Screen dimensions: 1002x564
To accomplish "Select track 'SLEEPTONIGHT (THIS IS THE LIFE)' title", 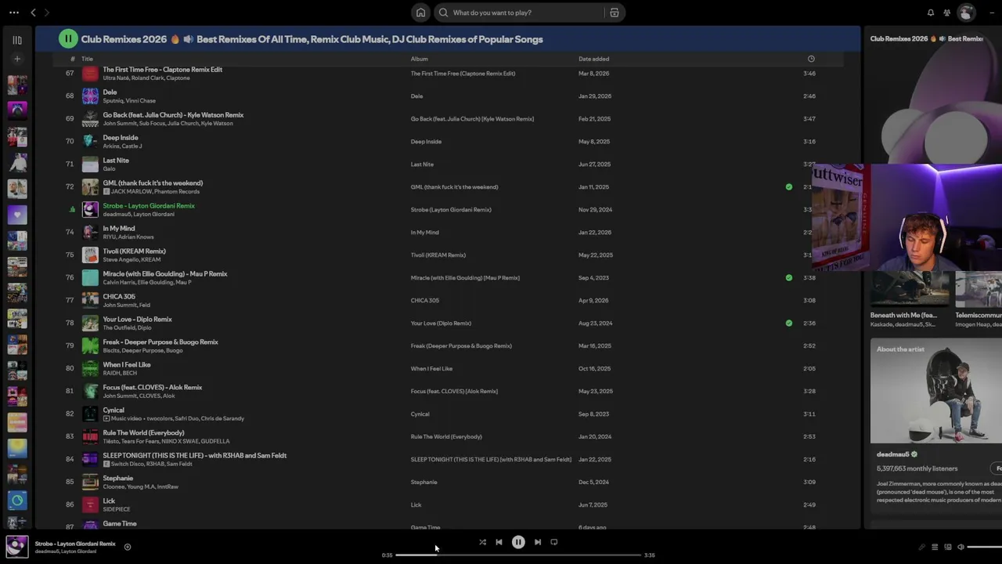I will (x=195, y=456).
